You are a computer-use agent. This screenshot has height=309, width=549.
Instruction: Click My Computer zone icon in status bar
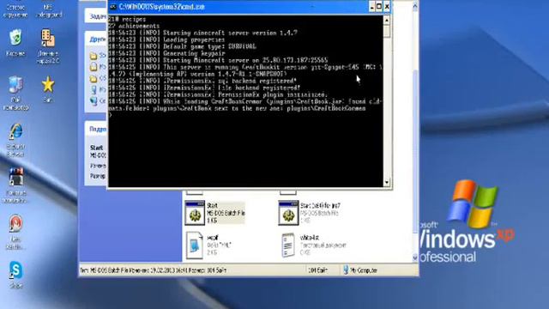pyautogui.click(x=346, y=270)
